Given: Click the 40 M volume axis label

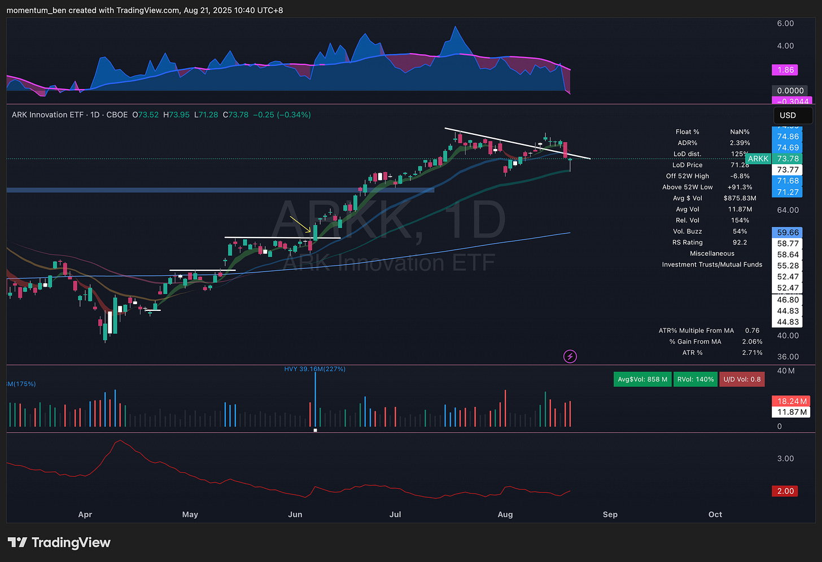Looking at the screenshot, I should click(x=786, y=371).
